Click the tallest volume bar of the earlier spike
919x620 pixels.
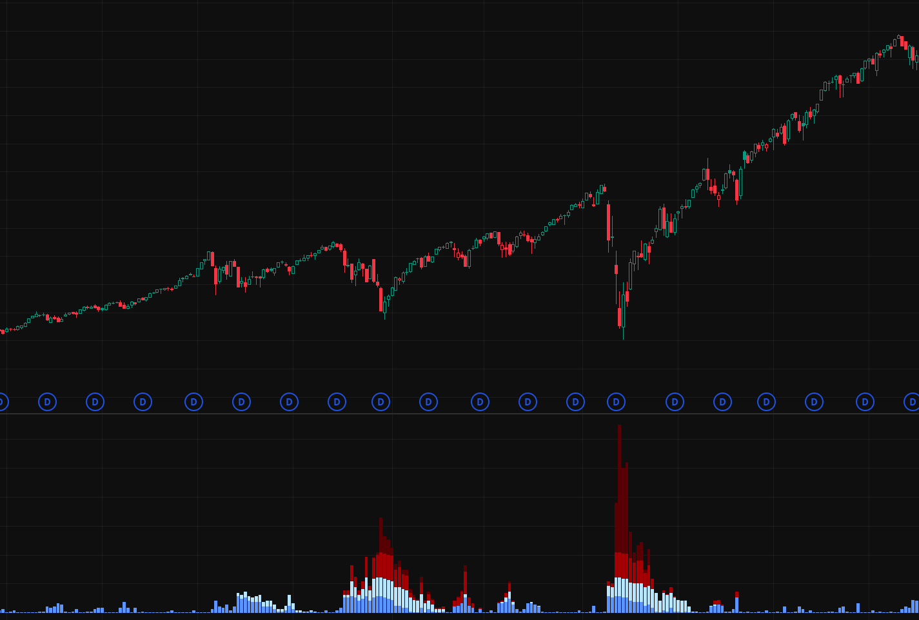click(x=380, y=565)
